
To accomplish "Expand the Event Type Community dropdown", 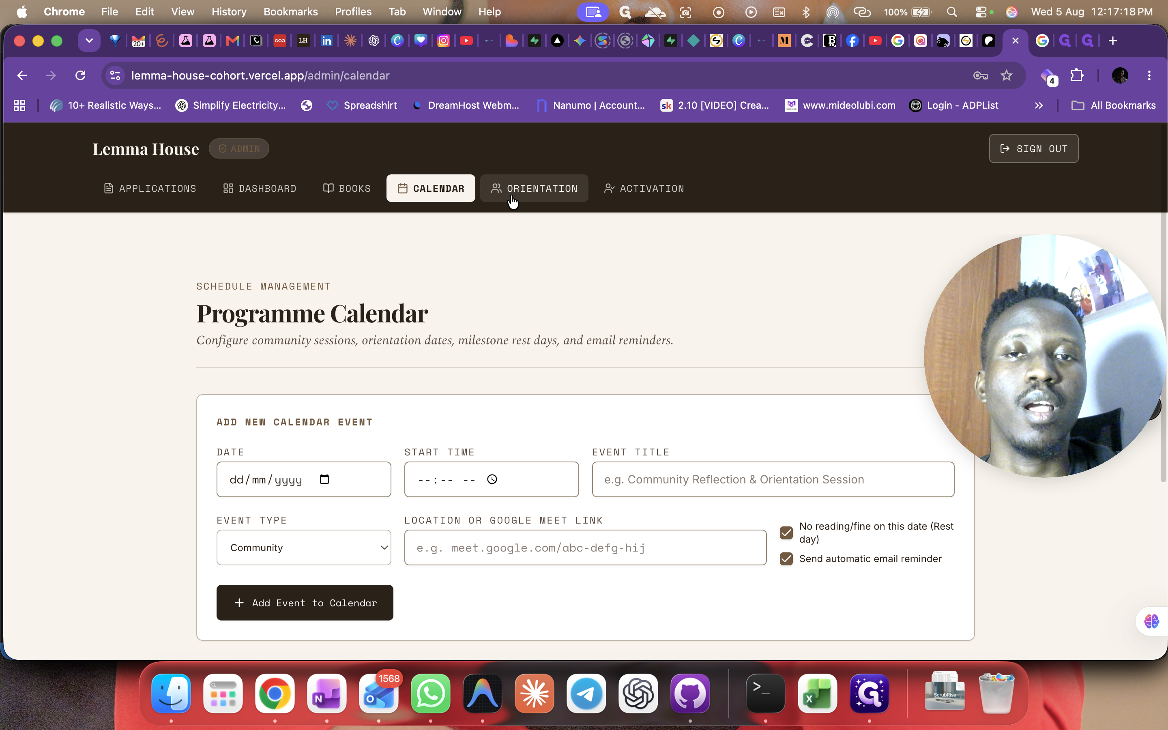I will pos(304,547).
